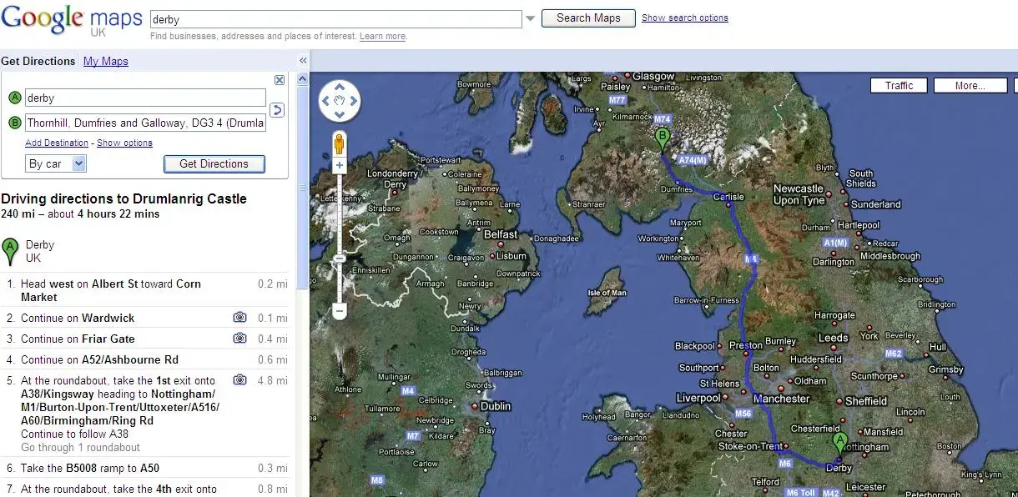Select step 2 'Continue on Wardwick'

click(x=147, y=318)
